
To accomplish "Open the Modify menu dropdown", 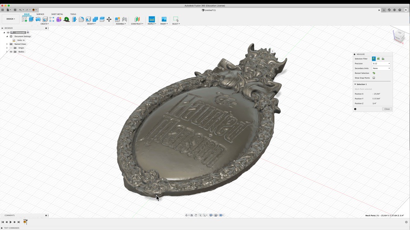I will [91, 24].
